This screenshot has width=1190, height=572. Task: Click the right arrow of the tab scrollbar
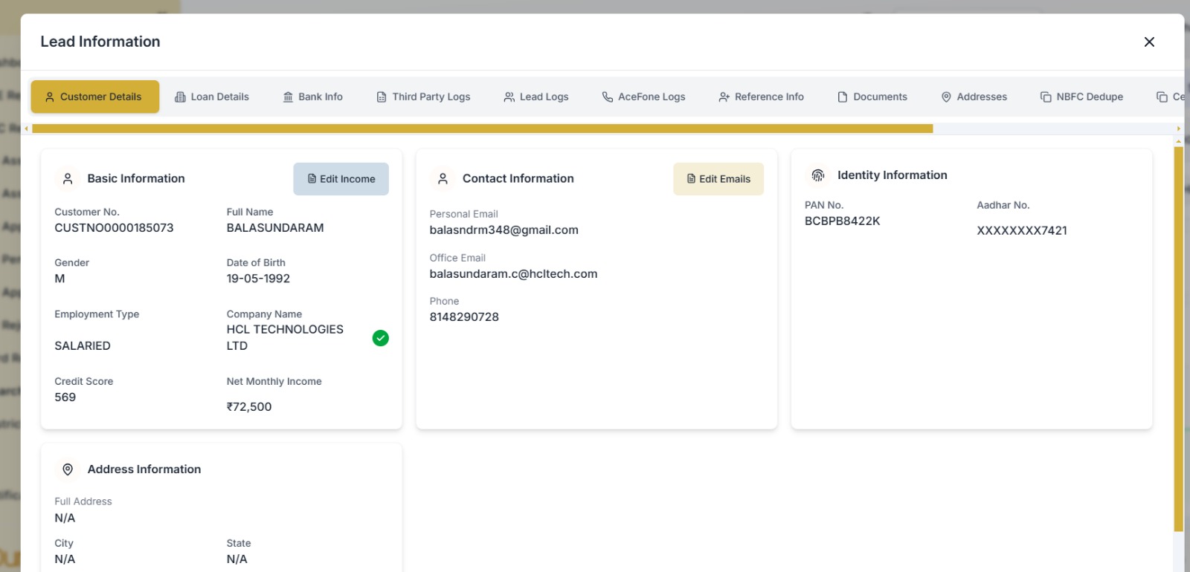(1179, 129)
